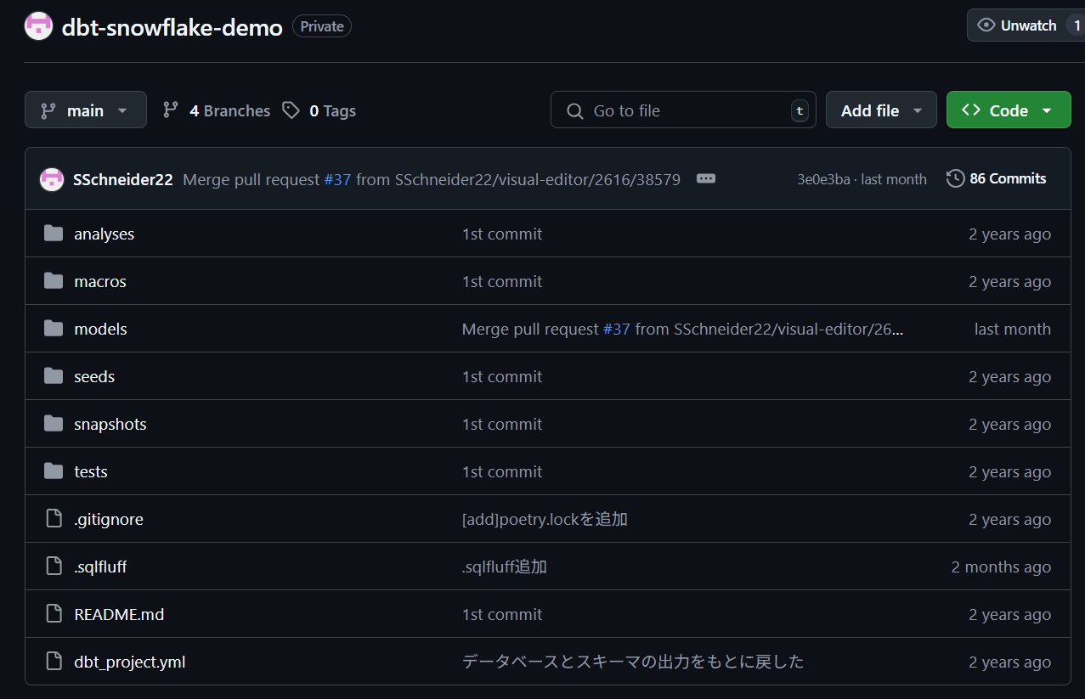Click the Private visibility badge

322,26
